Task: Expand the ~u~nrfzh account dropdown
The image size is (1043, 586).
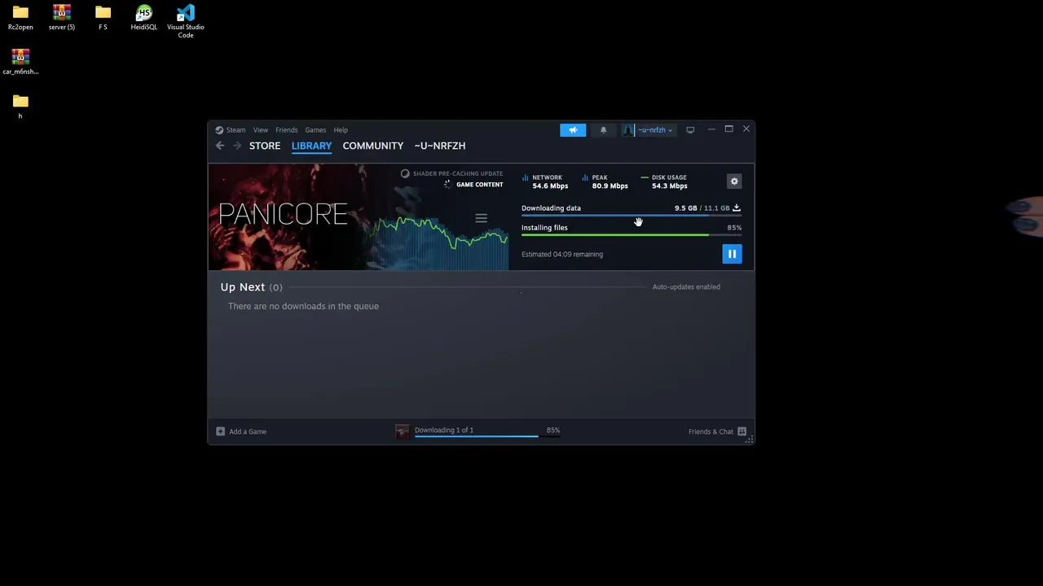Action: click(x=655, y=130)
